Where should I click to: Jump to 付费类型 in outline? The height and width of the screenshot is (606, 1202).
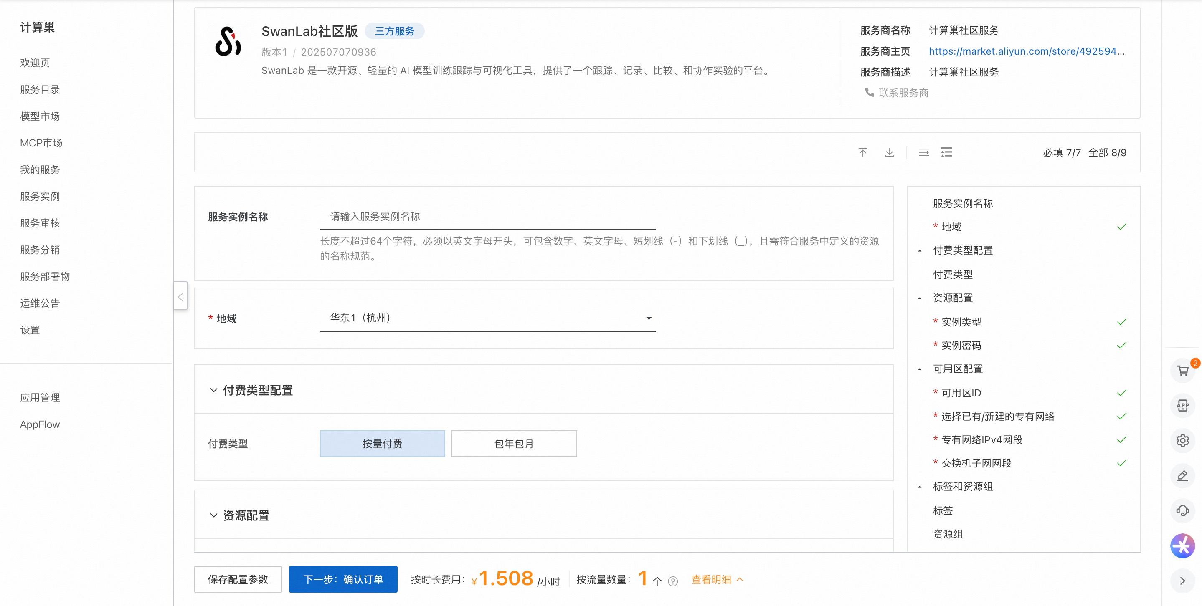pyautogui.click(x=953, y=274)
